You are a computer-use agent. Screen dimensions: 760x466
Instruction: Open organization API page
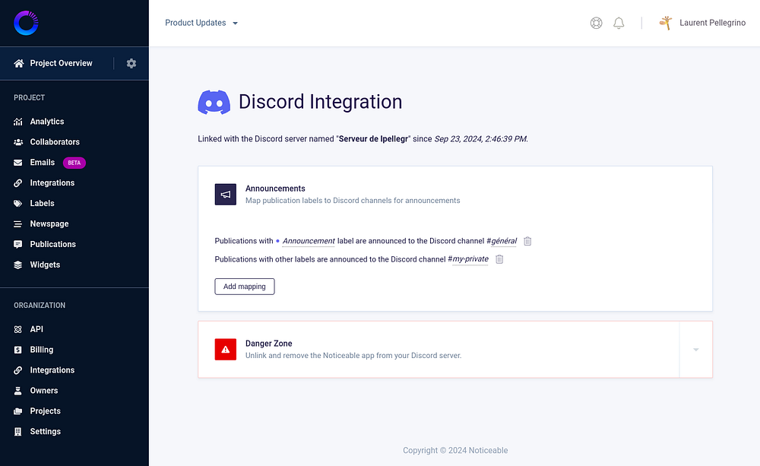tap(36, 329)
